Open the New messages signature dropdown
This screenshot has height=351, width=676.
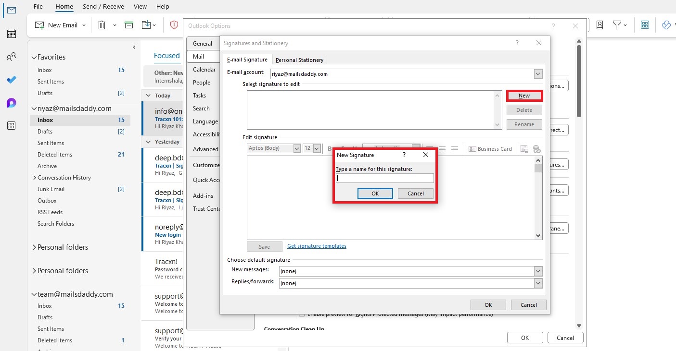point(538,271)
